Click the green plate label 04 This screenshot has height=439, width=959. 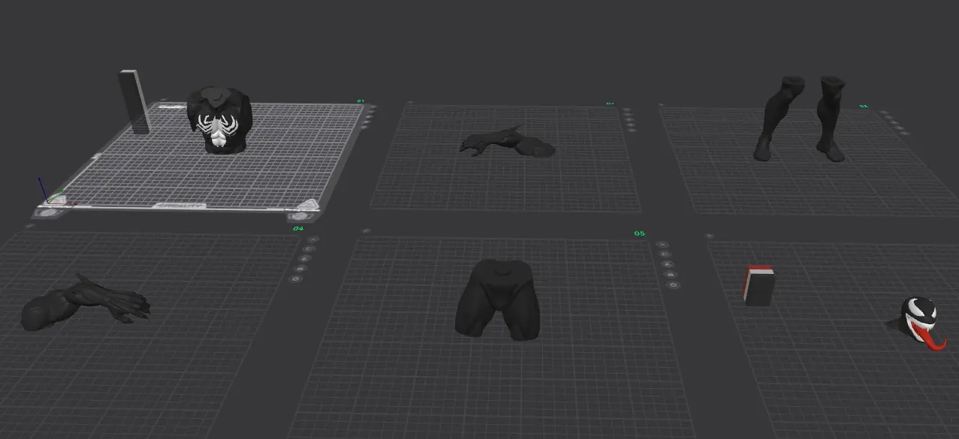[x=298, y=228]
